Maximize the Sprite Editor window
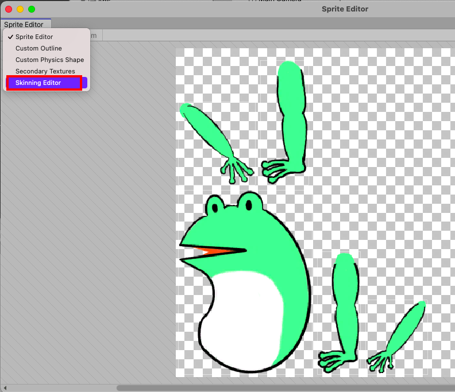The image size is (455, 392). [32, 9]
